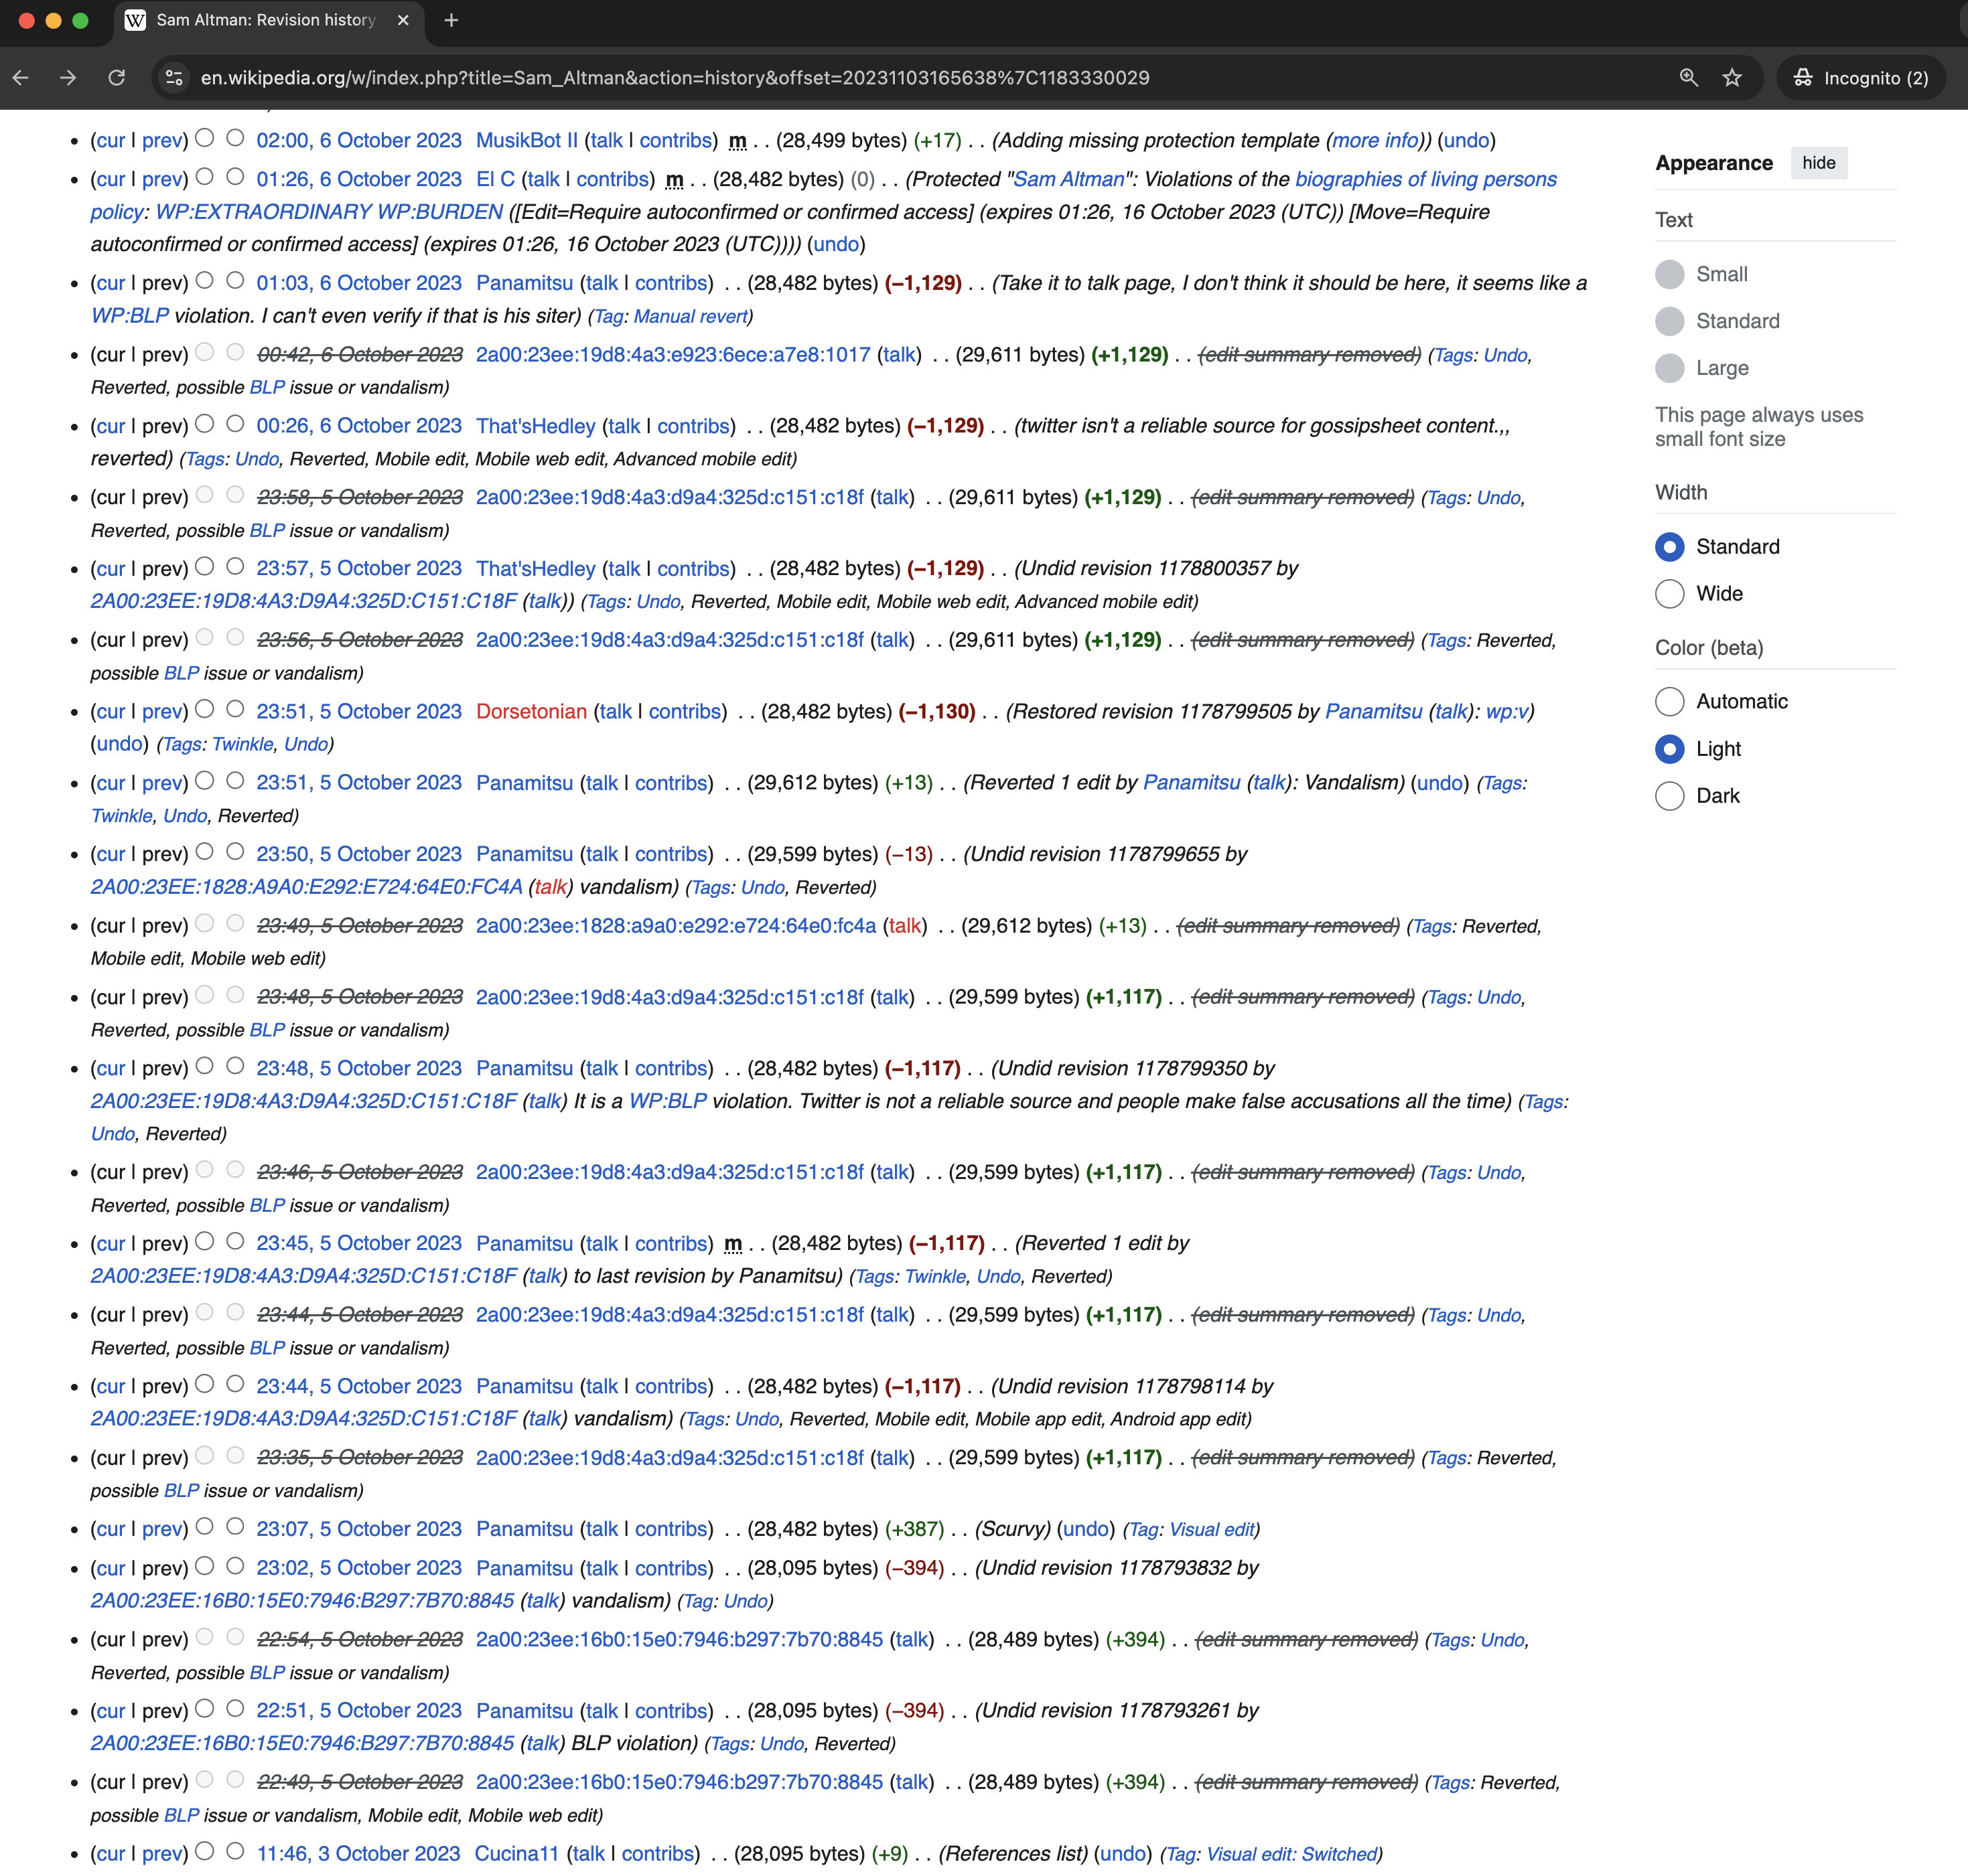Hide the Appearance panel
The image size is (1968, 1876).
pyautogui.click(x=1818, y=163)
